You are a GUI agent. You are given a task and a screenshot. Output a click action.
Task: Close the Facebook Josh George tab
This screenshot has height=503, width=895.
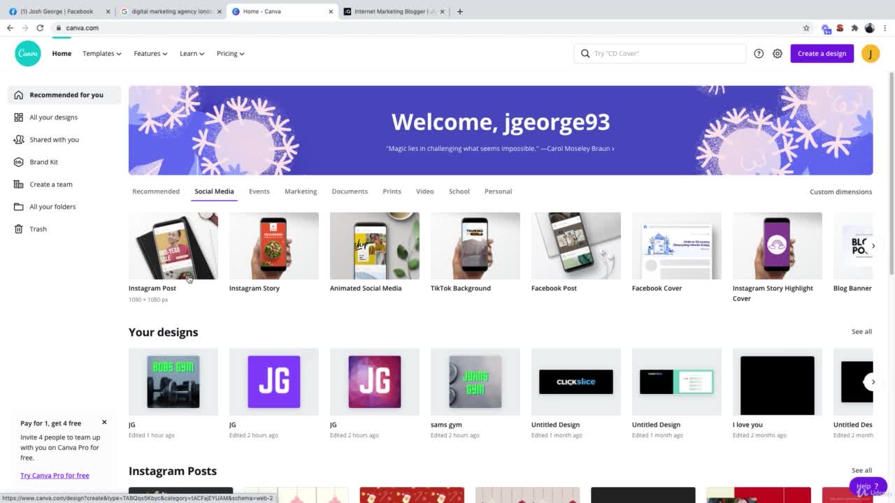(x=108, y=11)
